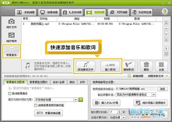Move the selected item up
This screenshot has width=172, height=122.
(x=166, y=29)
